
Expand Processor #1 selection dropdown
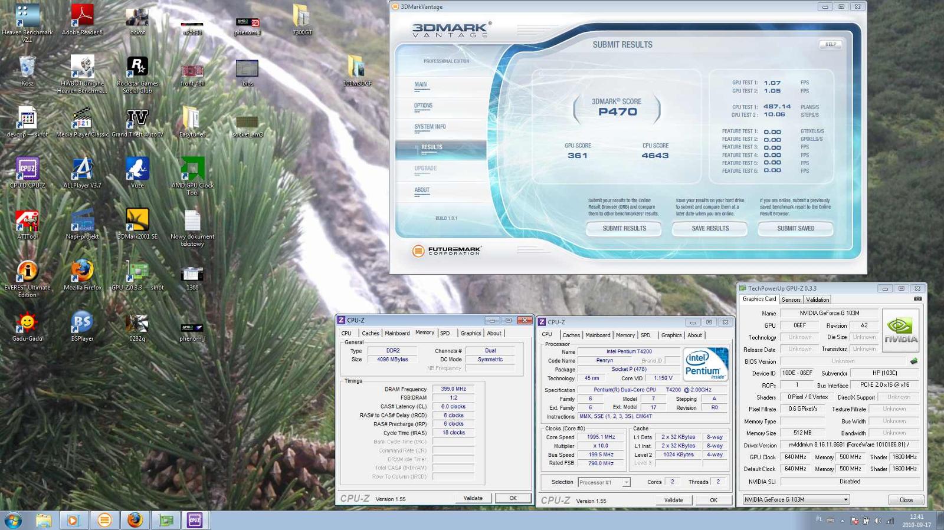tap(604, 482)
